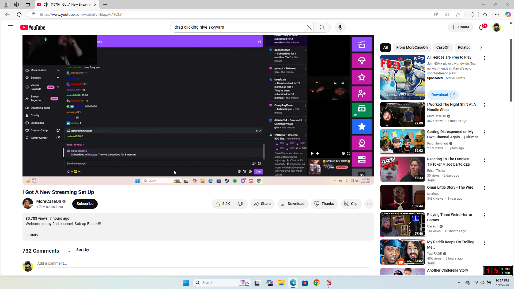Send Thanks to the creator
This screenshot has height=289, width=514.
click(324, 204)
